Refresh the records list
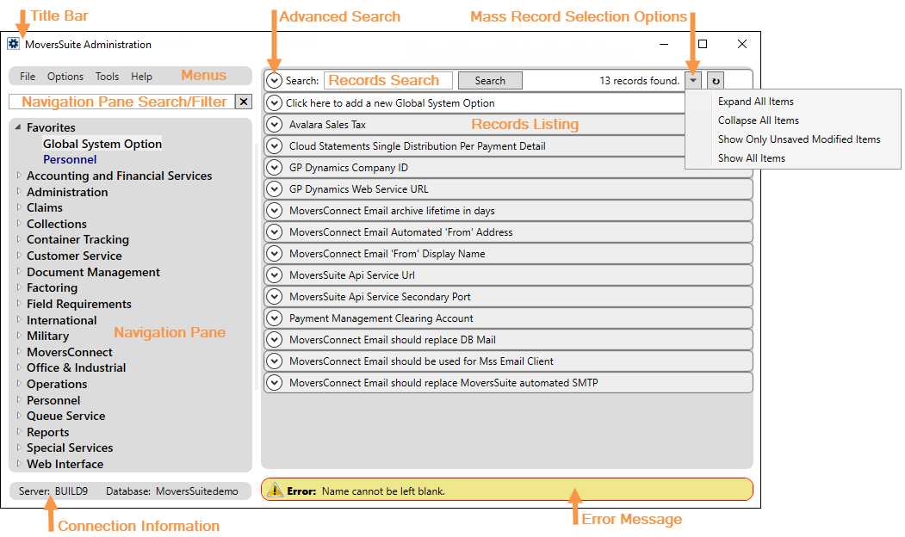 715,80
